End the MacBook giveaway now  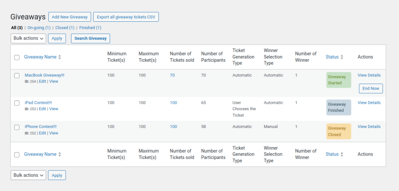coord(371,88)
